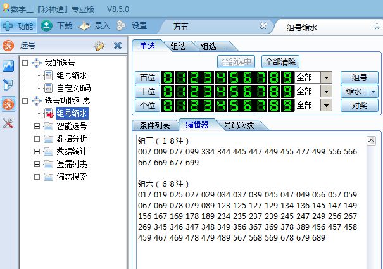383x269 pixels.
Task: Toggle digit 5 in the 十位 row
Action: point(234,92)
